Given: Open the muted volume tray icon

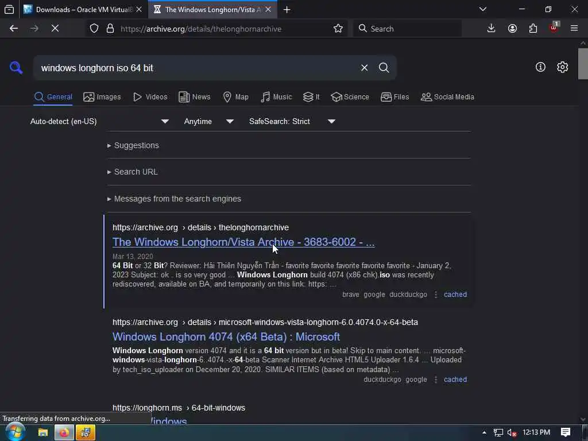Looking at the screenshot, I should [x=512, y=432].
